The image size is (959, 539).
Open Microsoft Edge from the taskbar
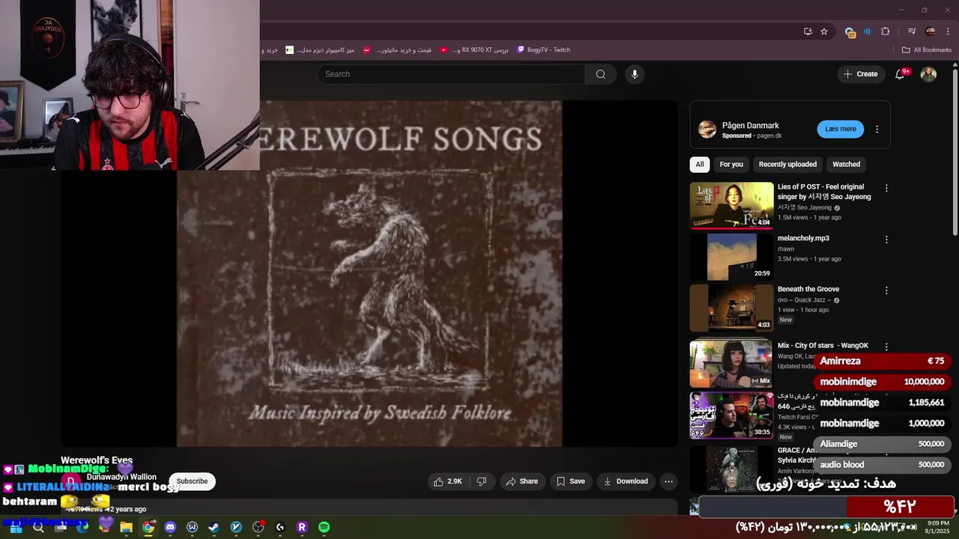(x=82, y=527)
